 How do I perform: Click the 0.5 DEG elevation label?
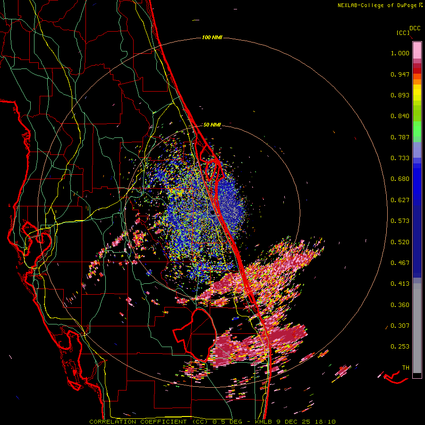[x=227, y=422]
